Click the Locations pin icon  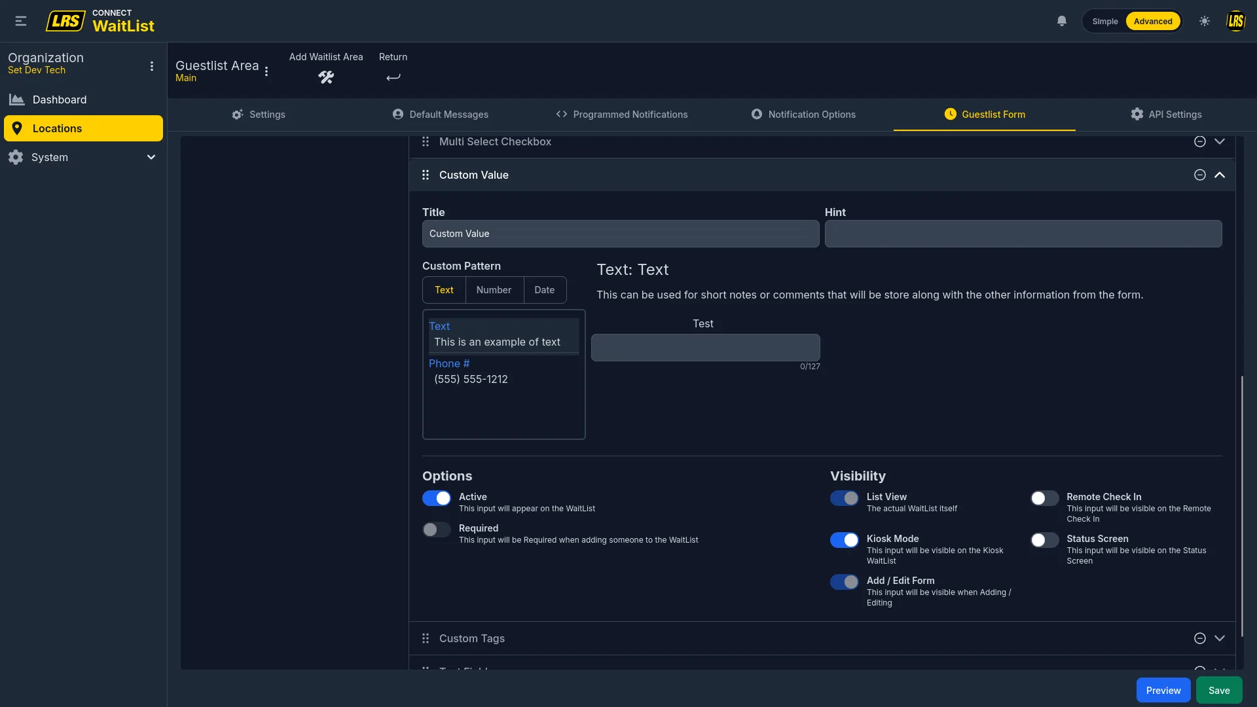pyautogui.click(x=17, y=128)
